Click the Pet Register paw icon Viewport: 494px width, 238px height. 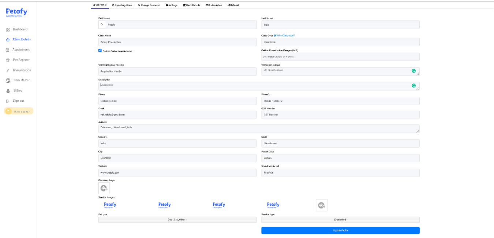(x=8, y=60)
